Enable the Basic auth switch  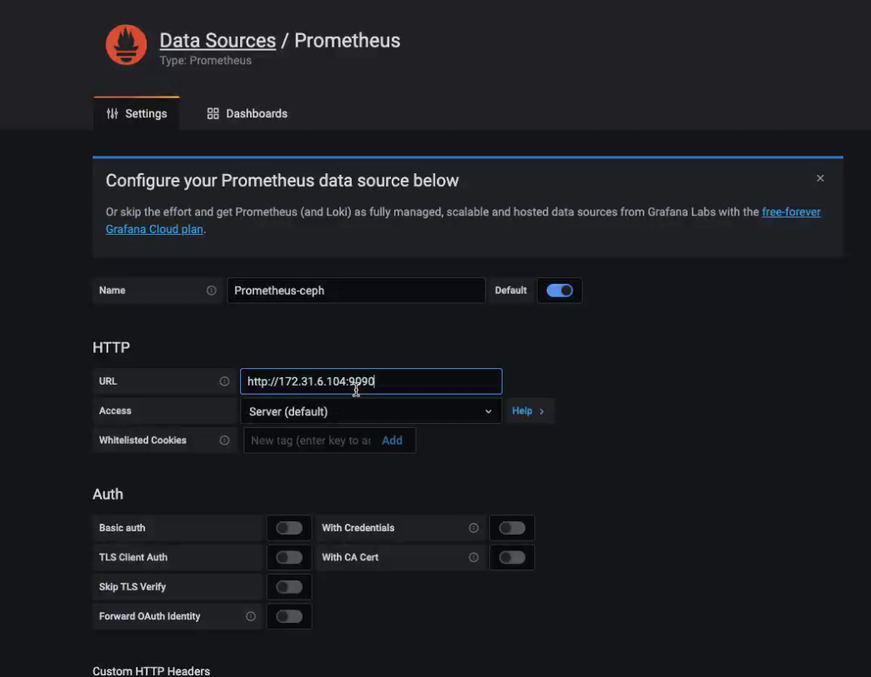click(x=289, y=528)
